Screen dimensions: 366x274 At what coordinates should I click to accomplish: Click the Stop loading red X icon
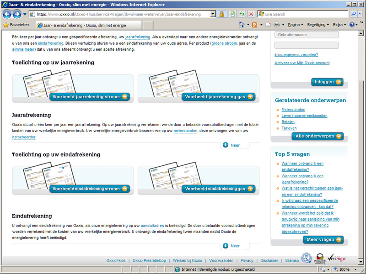(x=250, y=14)
